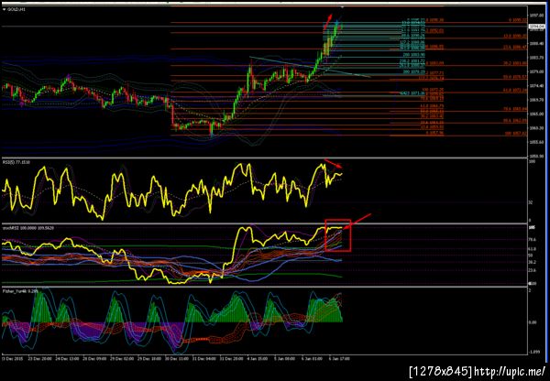Click the 0.00 level on Fisher scale
550x381 pixels.
(533, 322)
